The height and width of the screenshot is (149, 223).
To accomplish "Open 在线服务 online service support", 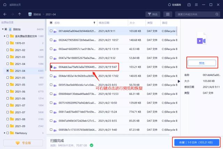I will click(x=175, y=5).
